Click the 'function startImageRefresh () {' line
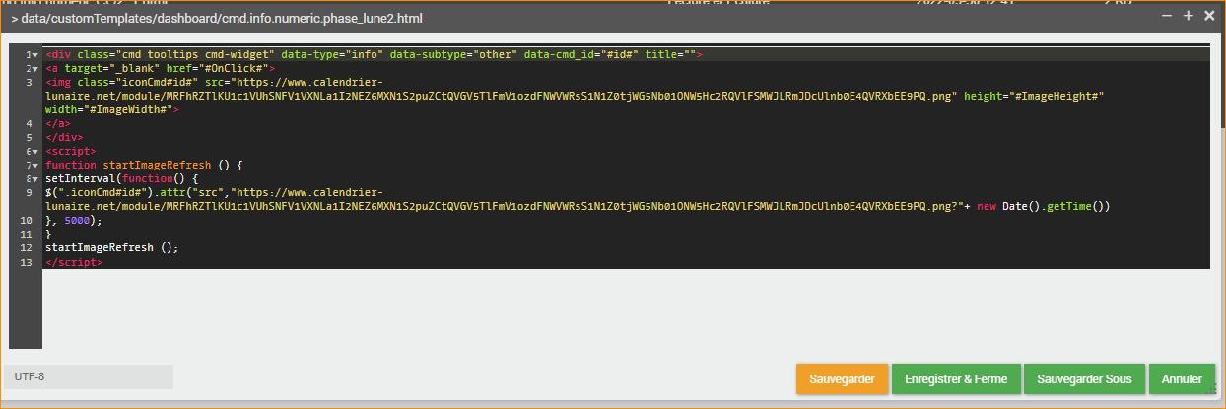This screenshot has width=1226, height=409. (x=144, y=166)
